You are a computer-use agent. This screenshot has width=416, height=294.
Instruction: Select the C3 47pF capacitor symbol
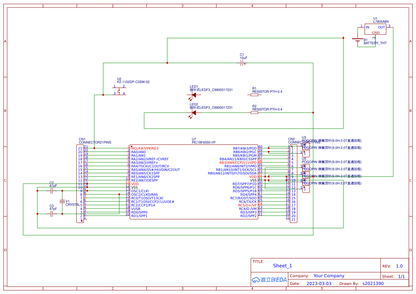52,214
